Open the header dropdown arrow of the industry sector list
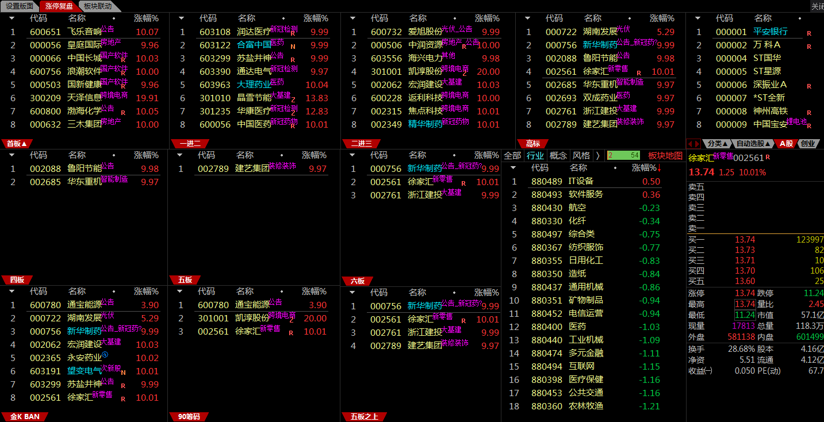Image resolution: width=824 pixels, height=422 pixels. [x=513, y=168]
